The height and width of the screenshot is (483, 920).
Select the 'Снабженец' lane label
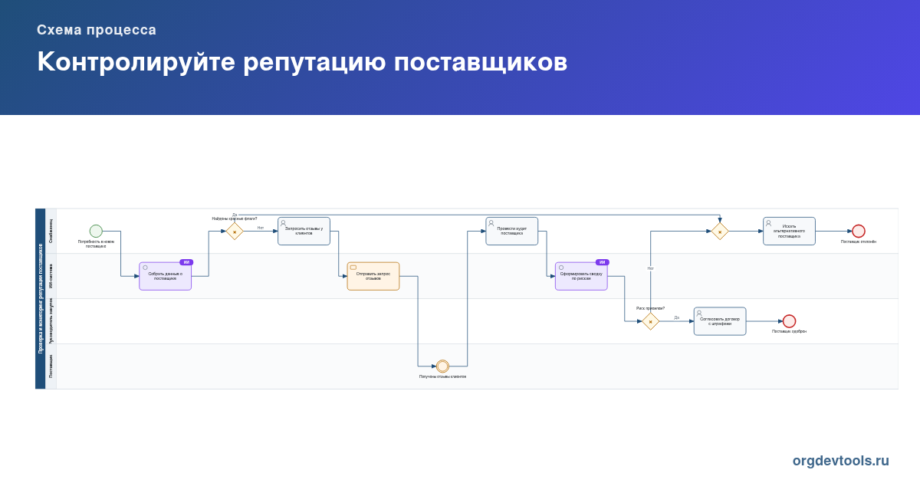pyautogui.click(x=51, y=231)
